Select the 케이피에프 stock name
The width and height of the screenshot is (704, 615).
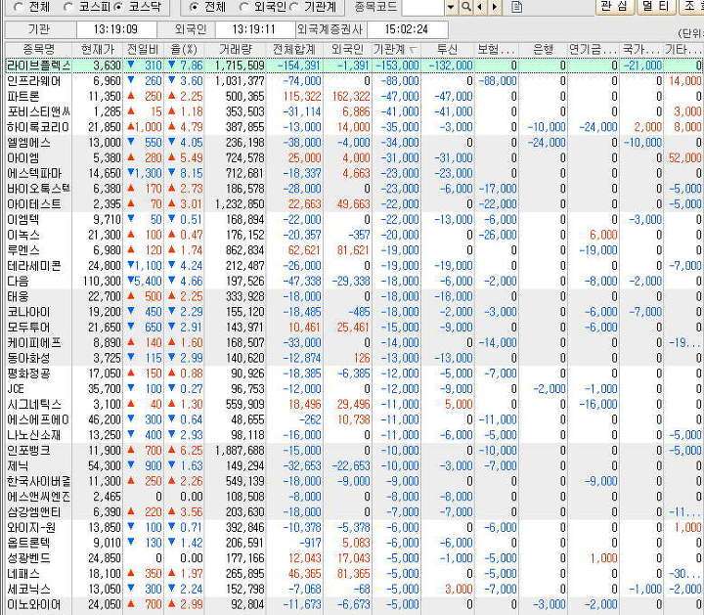click(33, 342)
